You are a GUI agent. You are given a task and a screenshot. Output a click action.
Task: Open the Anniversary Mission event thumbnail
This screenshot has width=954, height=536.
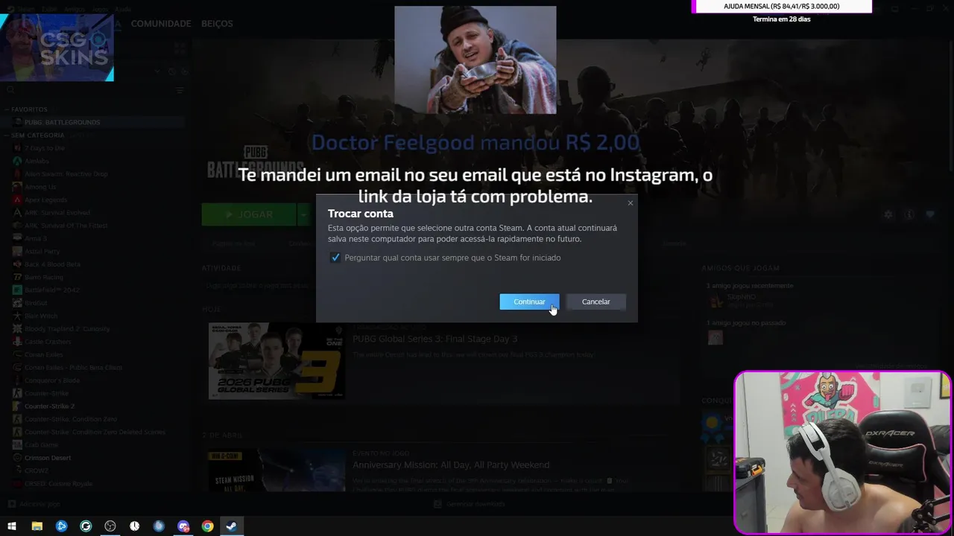click(x=277, y=469)
